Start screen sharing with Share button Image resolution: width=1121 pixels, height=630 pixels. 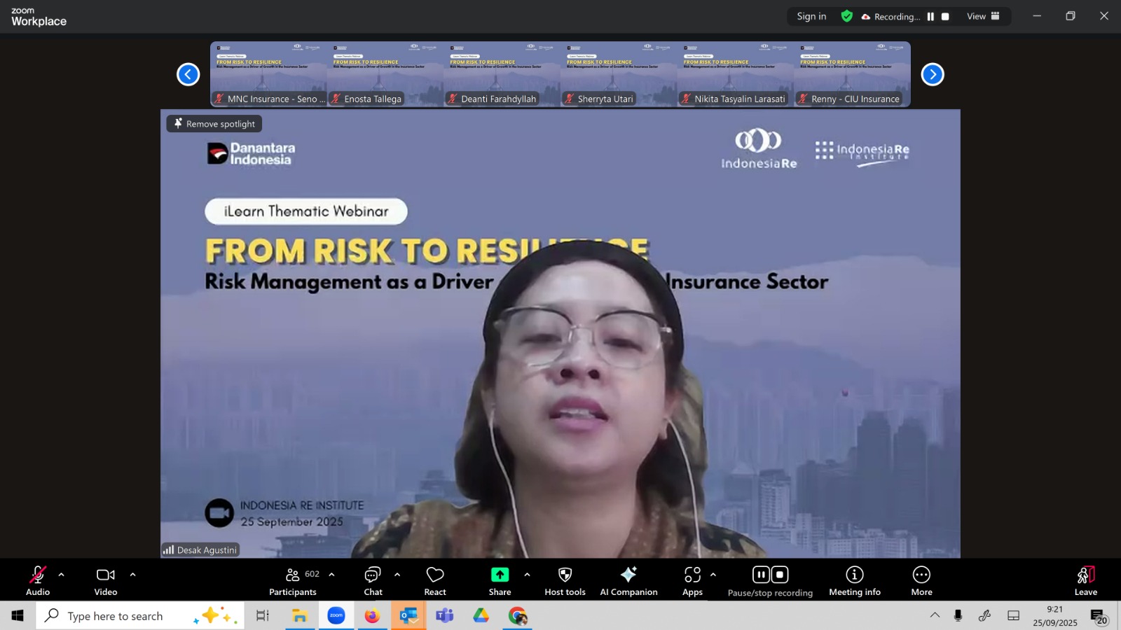[500, 581]
